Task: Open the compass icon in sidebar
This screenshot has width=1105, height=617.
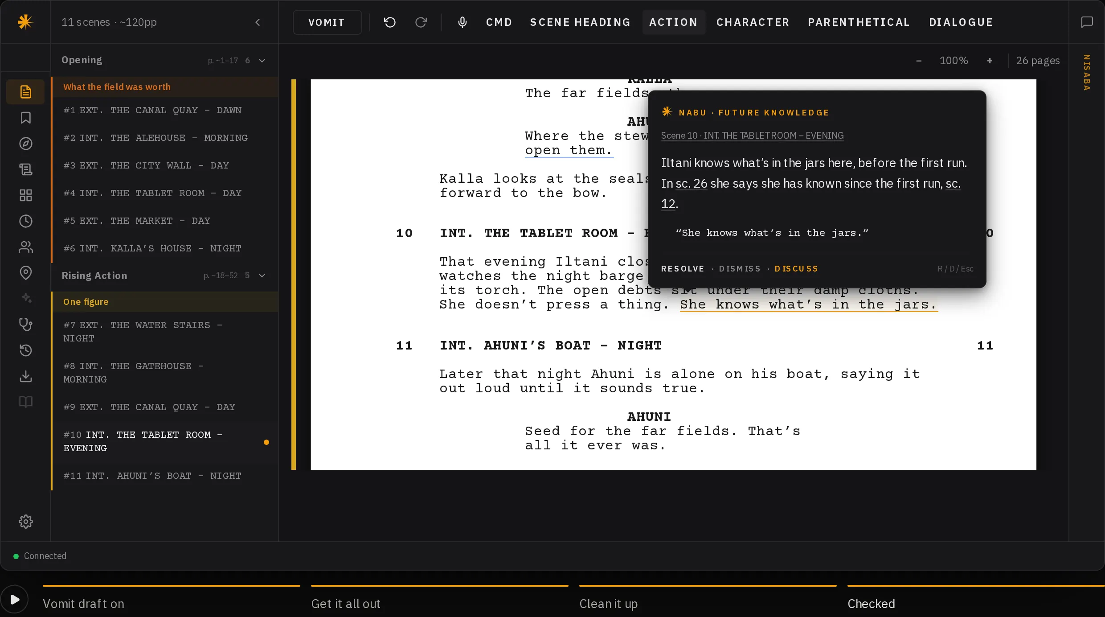Action: [x=26, y=144]
